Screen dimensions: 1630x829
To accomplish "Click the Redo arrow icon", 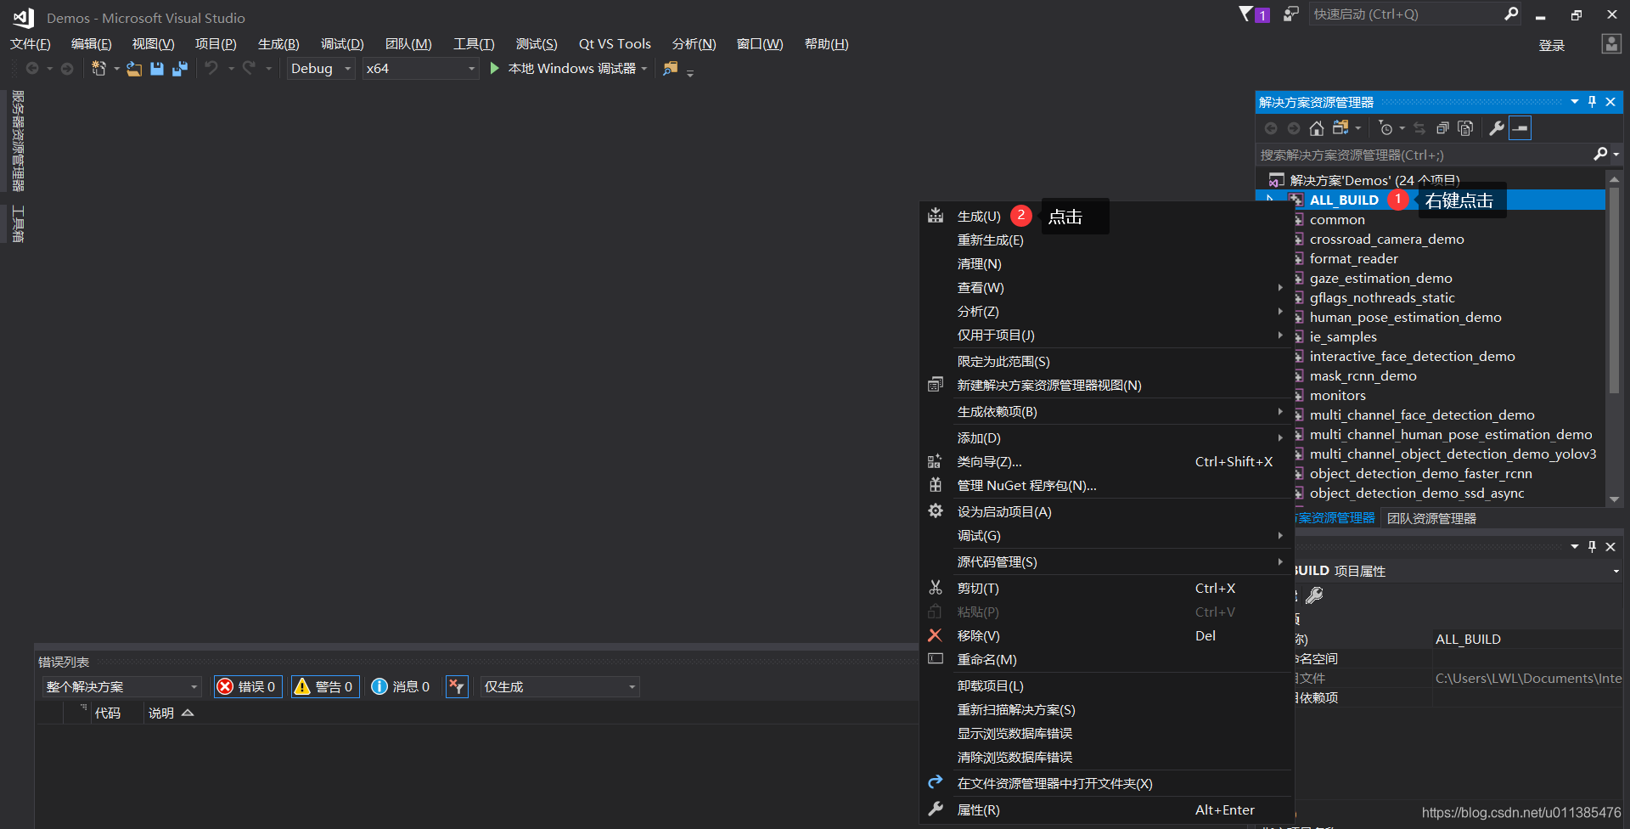I will [x=249, y=68].
